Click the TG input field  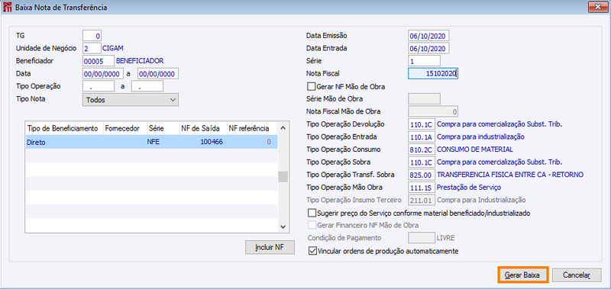[92, 36]
